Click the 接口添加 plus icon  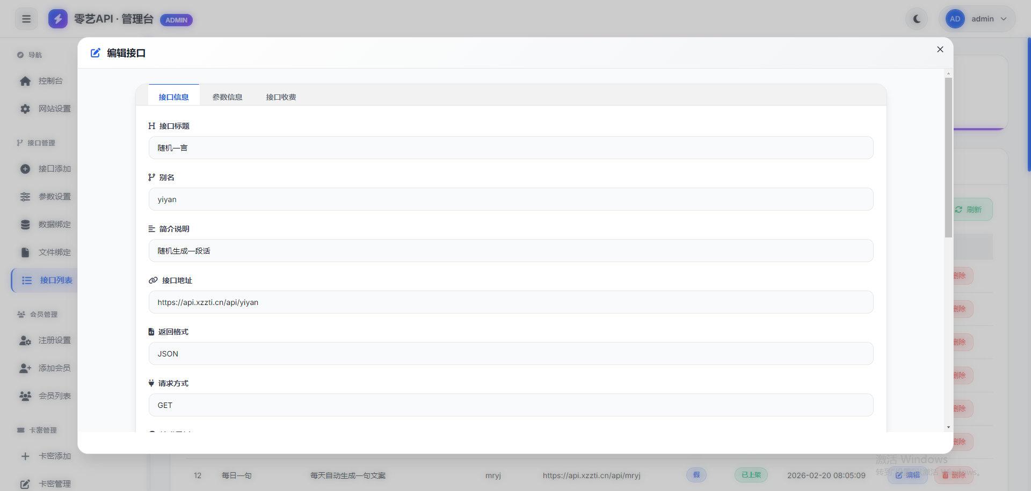(25, 169)
